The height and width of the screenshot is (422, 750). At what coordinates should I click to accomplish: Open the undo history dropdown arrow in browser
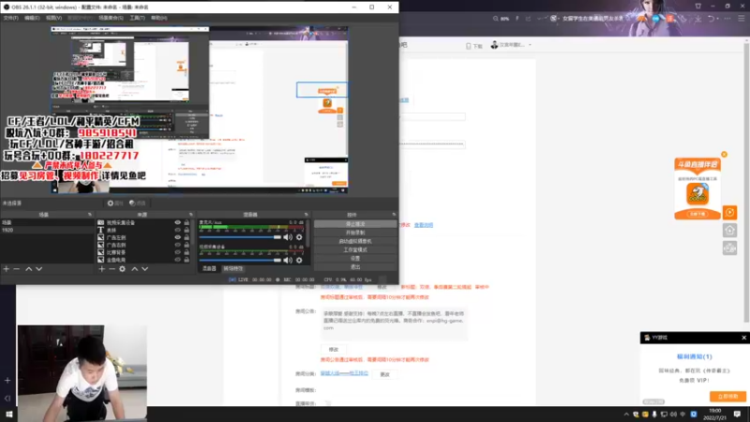pyautogui.click(x=717, y=19)
